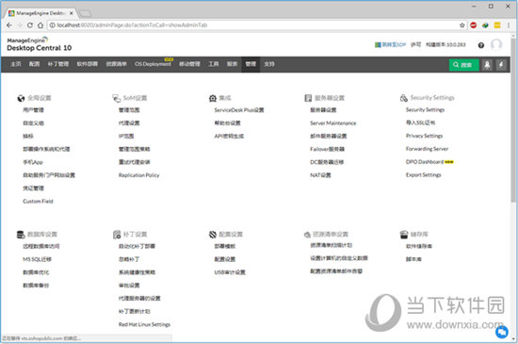This screenshot has width=518, height=344.
Task: Click the patch settings section icon
Action: pos(117,235)
